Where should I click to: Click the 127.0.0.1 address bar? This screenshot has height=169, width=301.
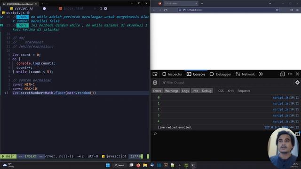[229, 10]
